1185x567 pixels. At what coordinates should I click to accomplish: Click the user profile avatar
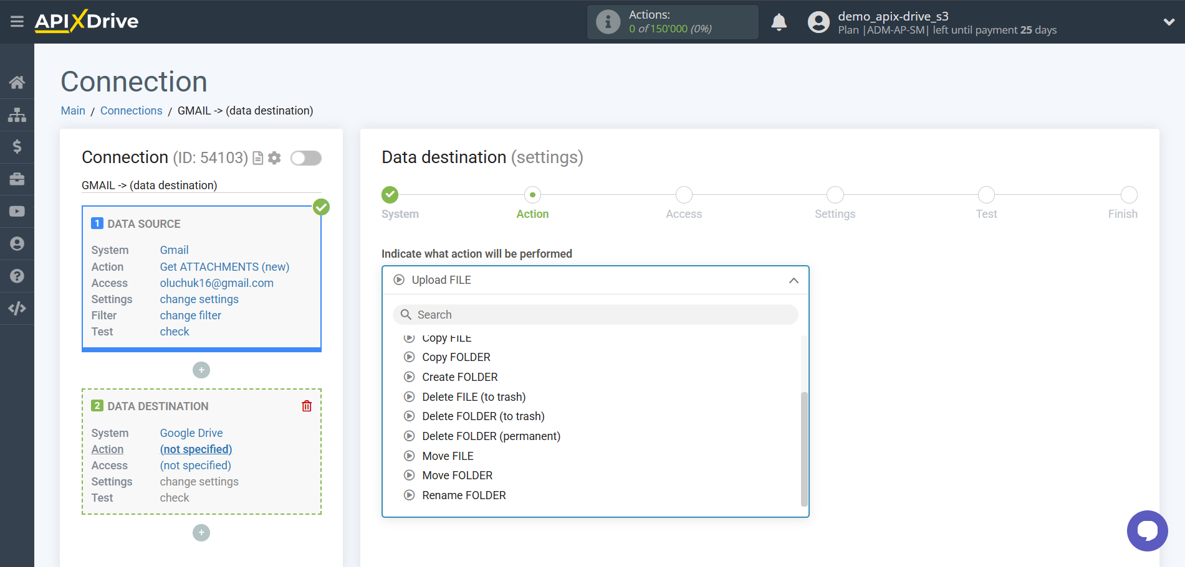(818, 22)
